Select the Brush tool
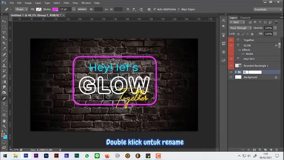Viewport: 284px width, 160px height. [x=4, y=60]
